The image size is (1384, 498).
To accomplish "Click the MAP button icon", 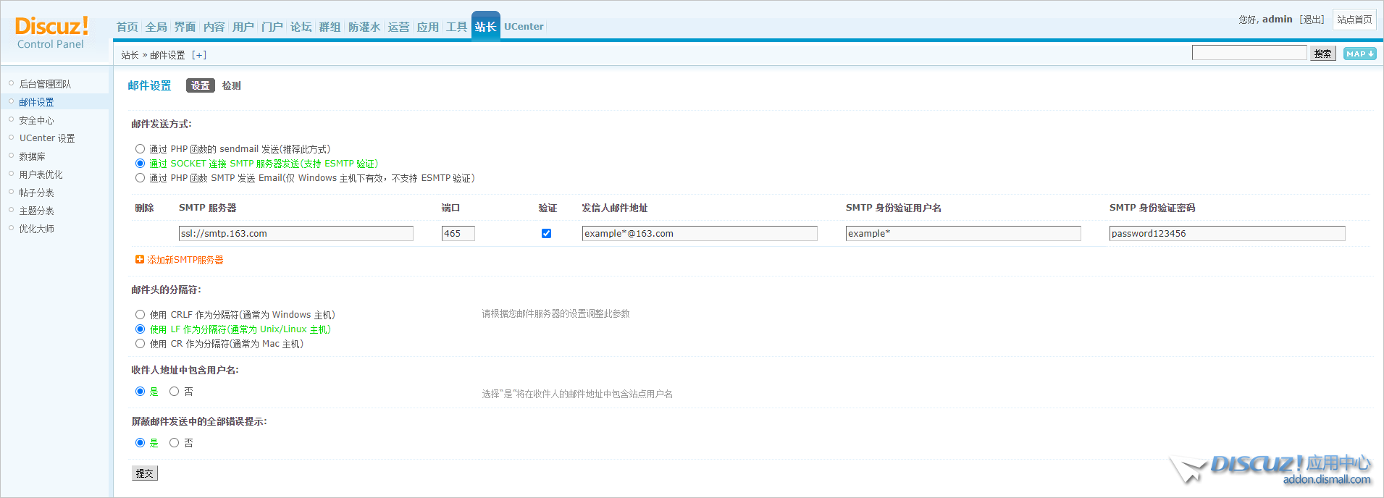I will [1359, 54].
